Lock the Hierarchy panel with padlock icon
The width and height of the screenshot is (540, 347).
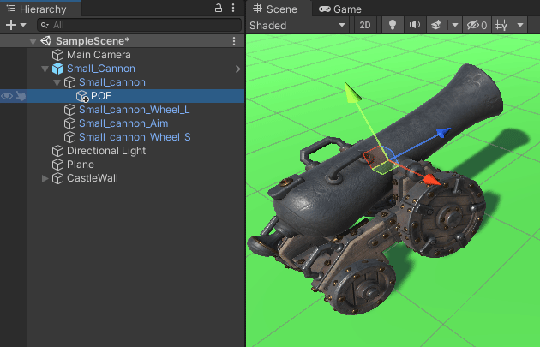(x=219, y=9)
